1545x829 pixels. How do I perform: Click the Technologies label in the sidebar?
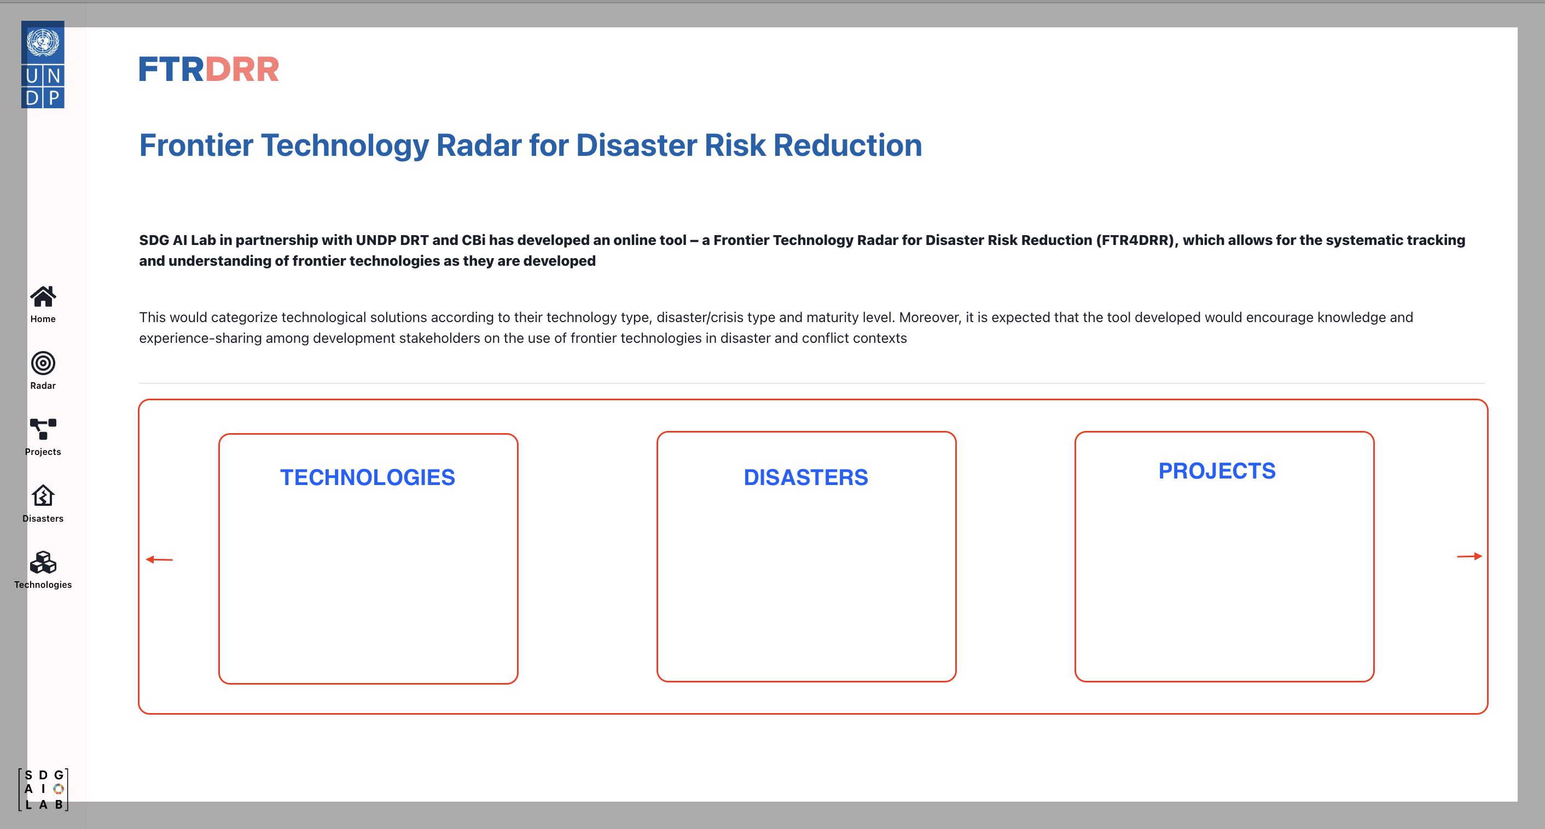(x=43, y=585)
